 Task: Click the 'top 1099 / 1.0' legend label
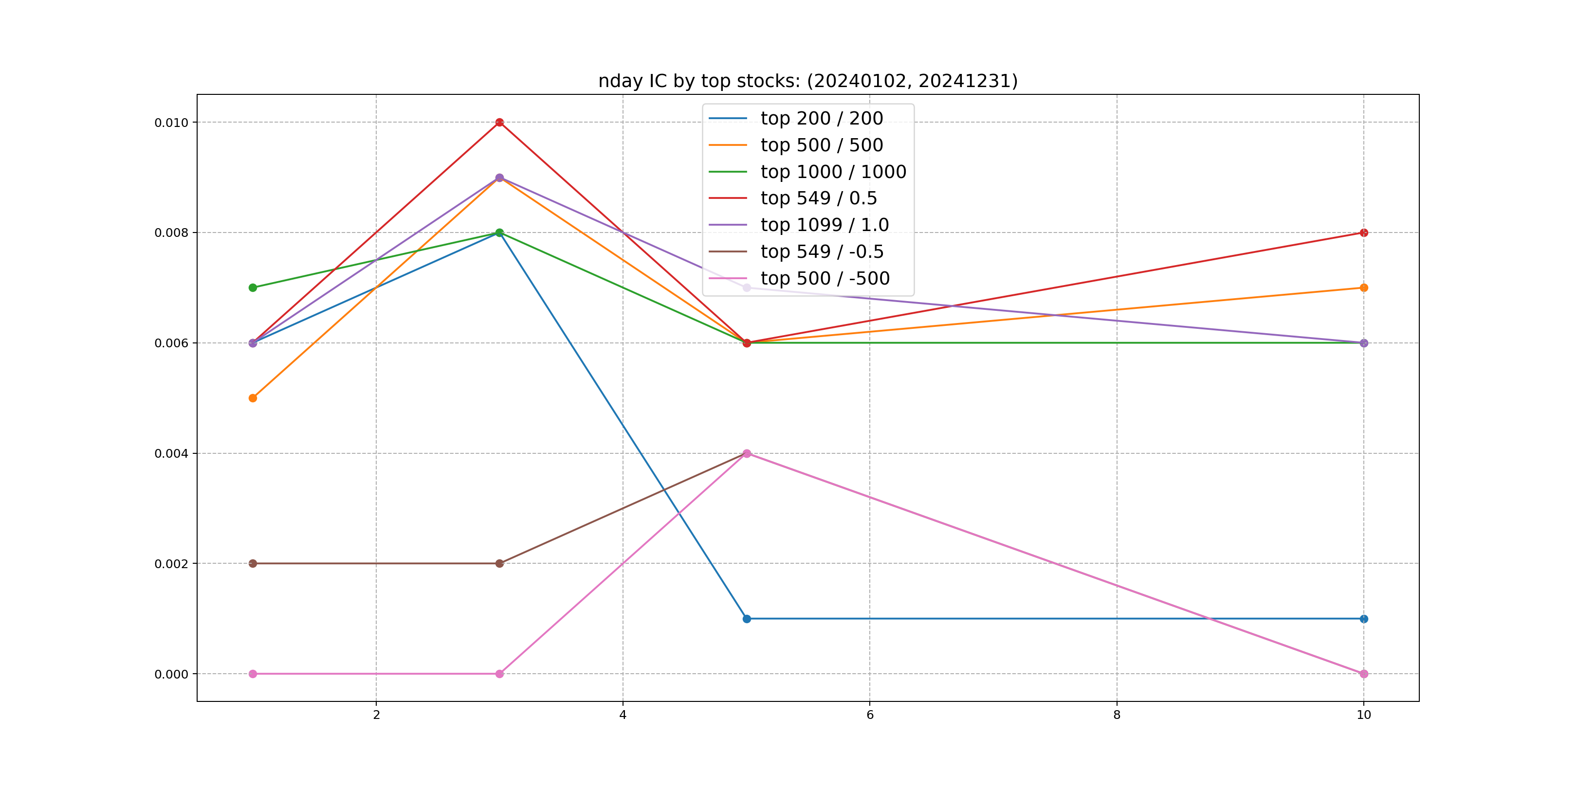(x=824, y=225)
